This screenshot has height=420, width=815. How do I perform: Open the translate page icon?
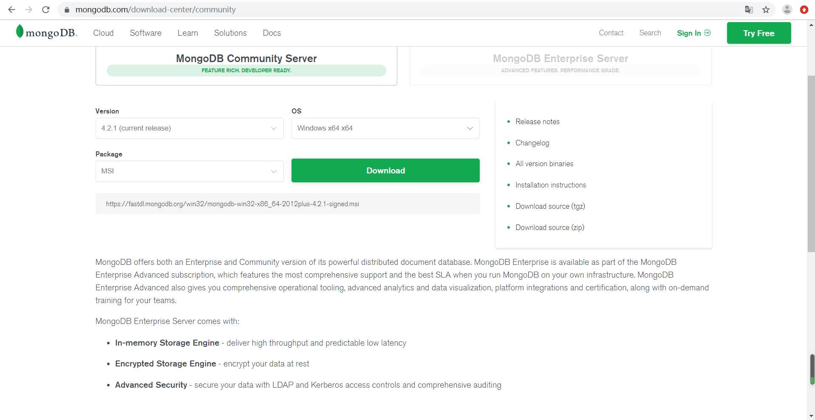[x=749, y=9]
